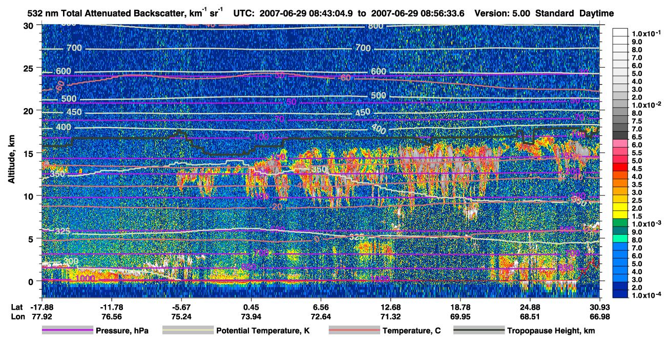Click the 1.0x10-1 colorbar label
This screenshot has width=666, height=342.
647,33
